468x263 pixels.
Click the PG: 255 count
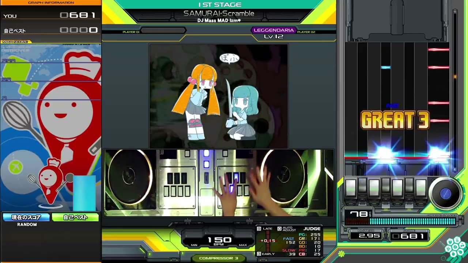tap(309, 235)
